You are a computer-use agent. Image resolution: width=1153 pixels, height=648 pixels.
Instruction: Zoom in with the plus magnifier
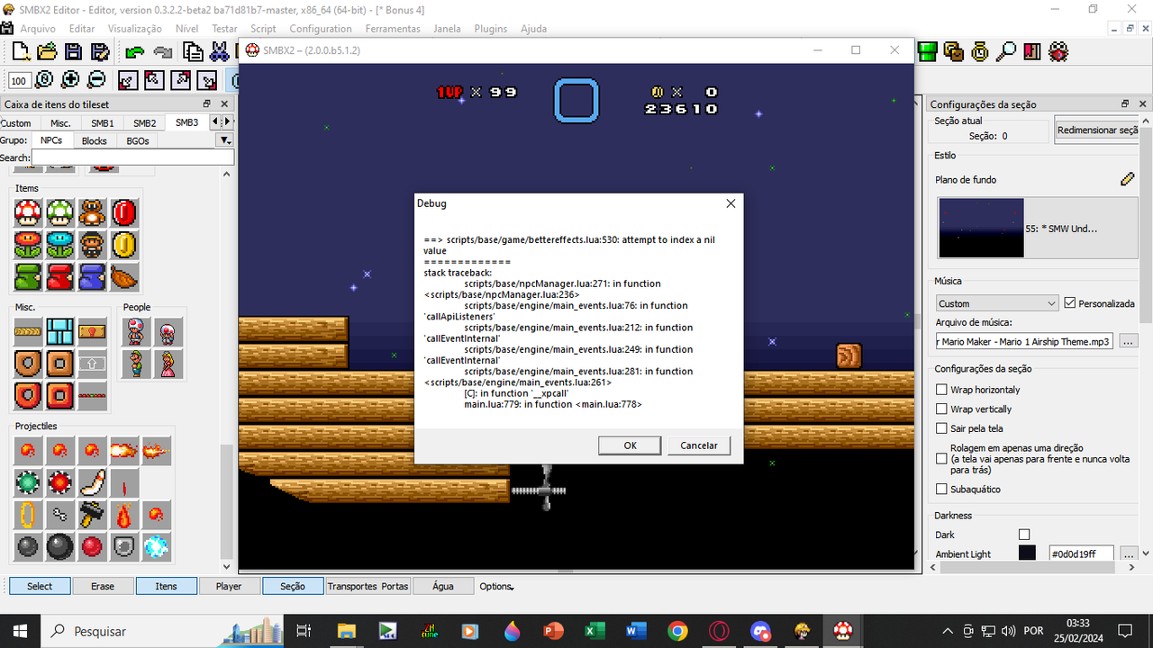(x=70, y=80)
